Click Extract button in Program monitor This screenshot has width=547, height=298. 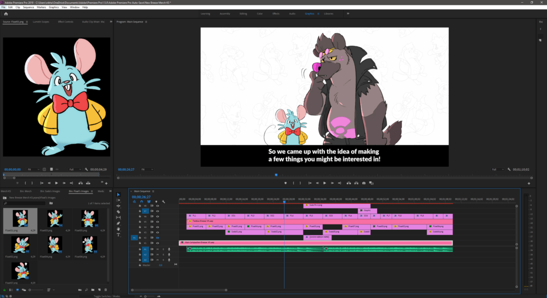point(356,183)
